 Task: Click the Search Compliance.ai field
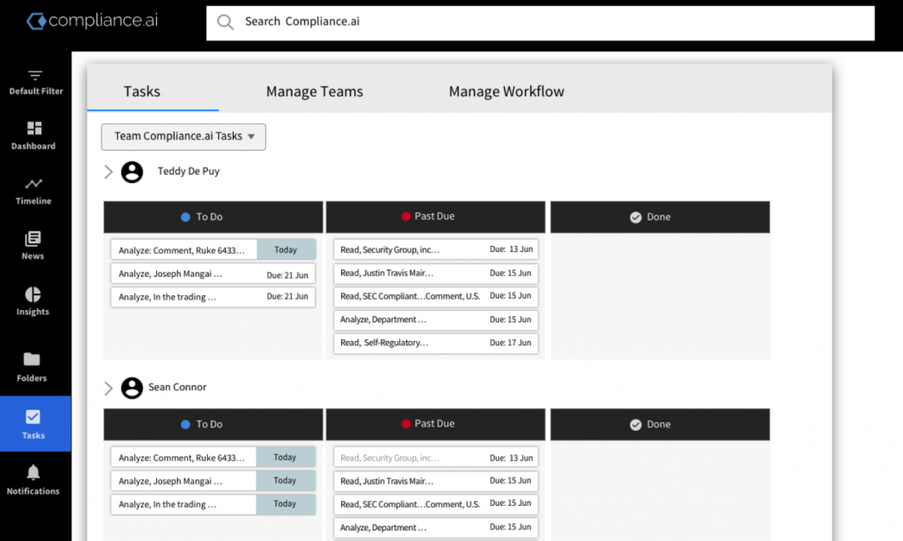click(x=541, y=23)
